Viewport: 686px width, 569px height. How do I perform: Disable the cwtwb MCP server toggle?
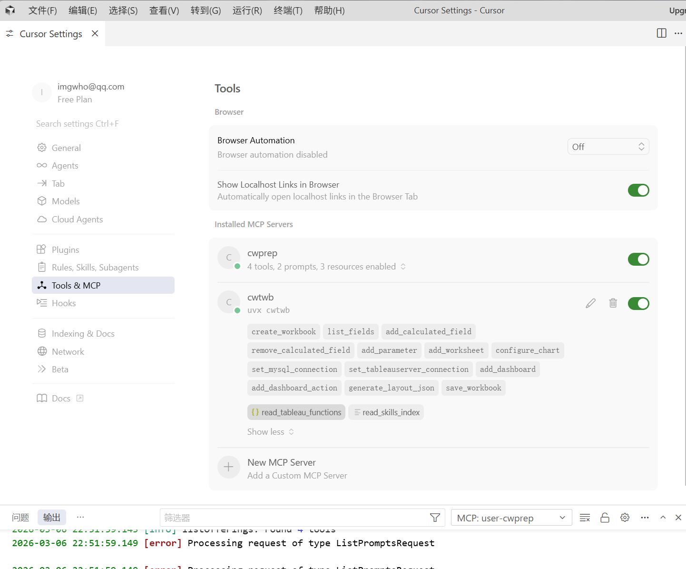638,303
